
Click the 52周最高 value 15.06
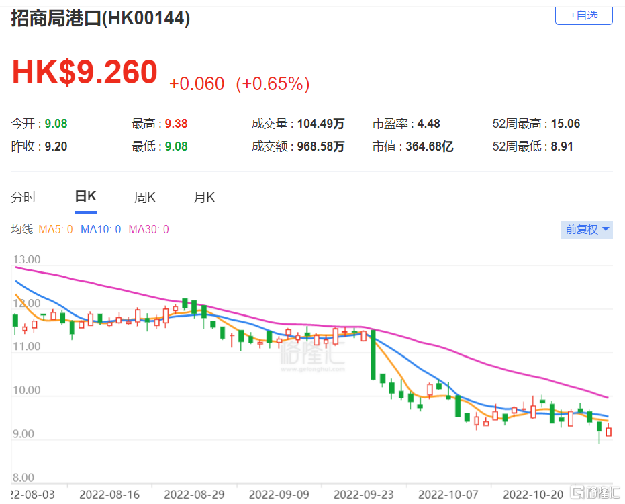tap(565, 124)
